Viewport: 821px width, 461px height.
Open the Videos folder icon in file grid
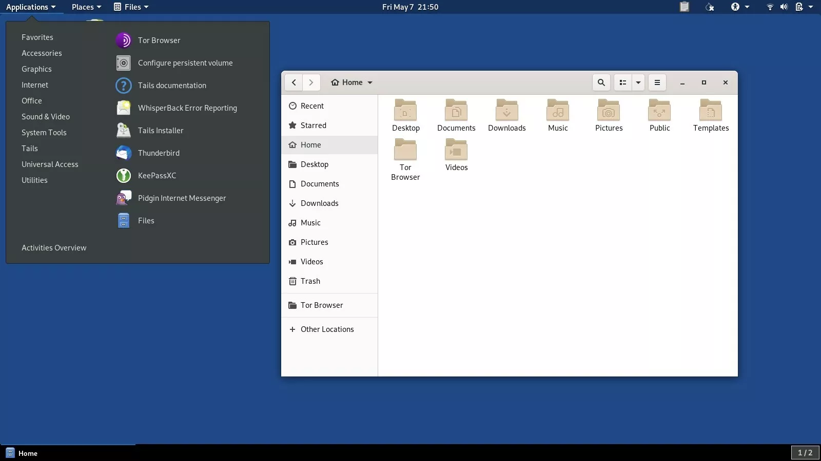tap(456, 150)
